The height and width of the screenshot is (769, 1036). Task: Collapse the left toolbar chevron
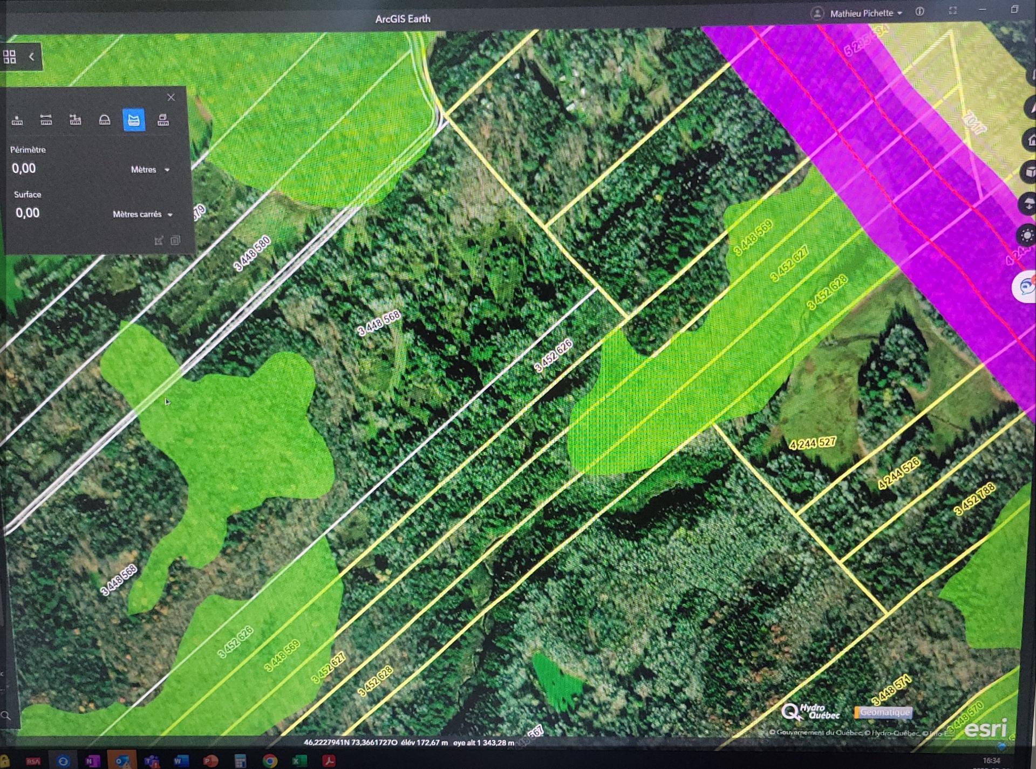[x=31, y=57]
